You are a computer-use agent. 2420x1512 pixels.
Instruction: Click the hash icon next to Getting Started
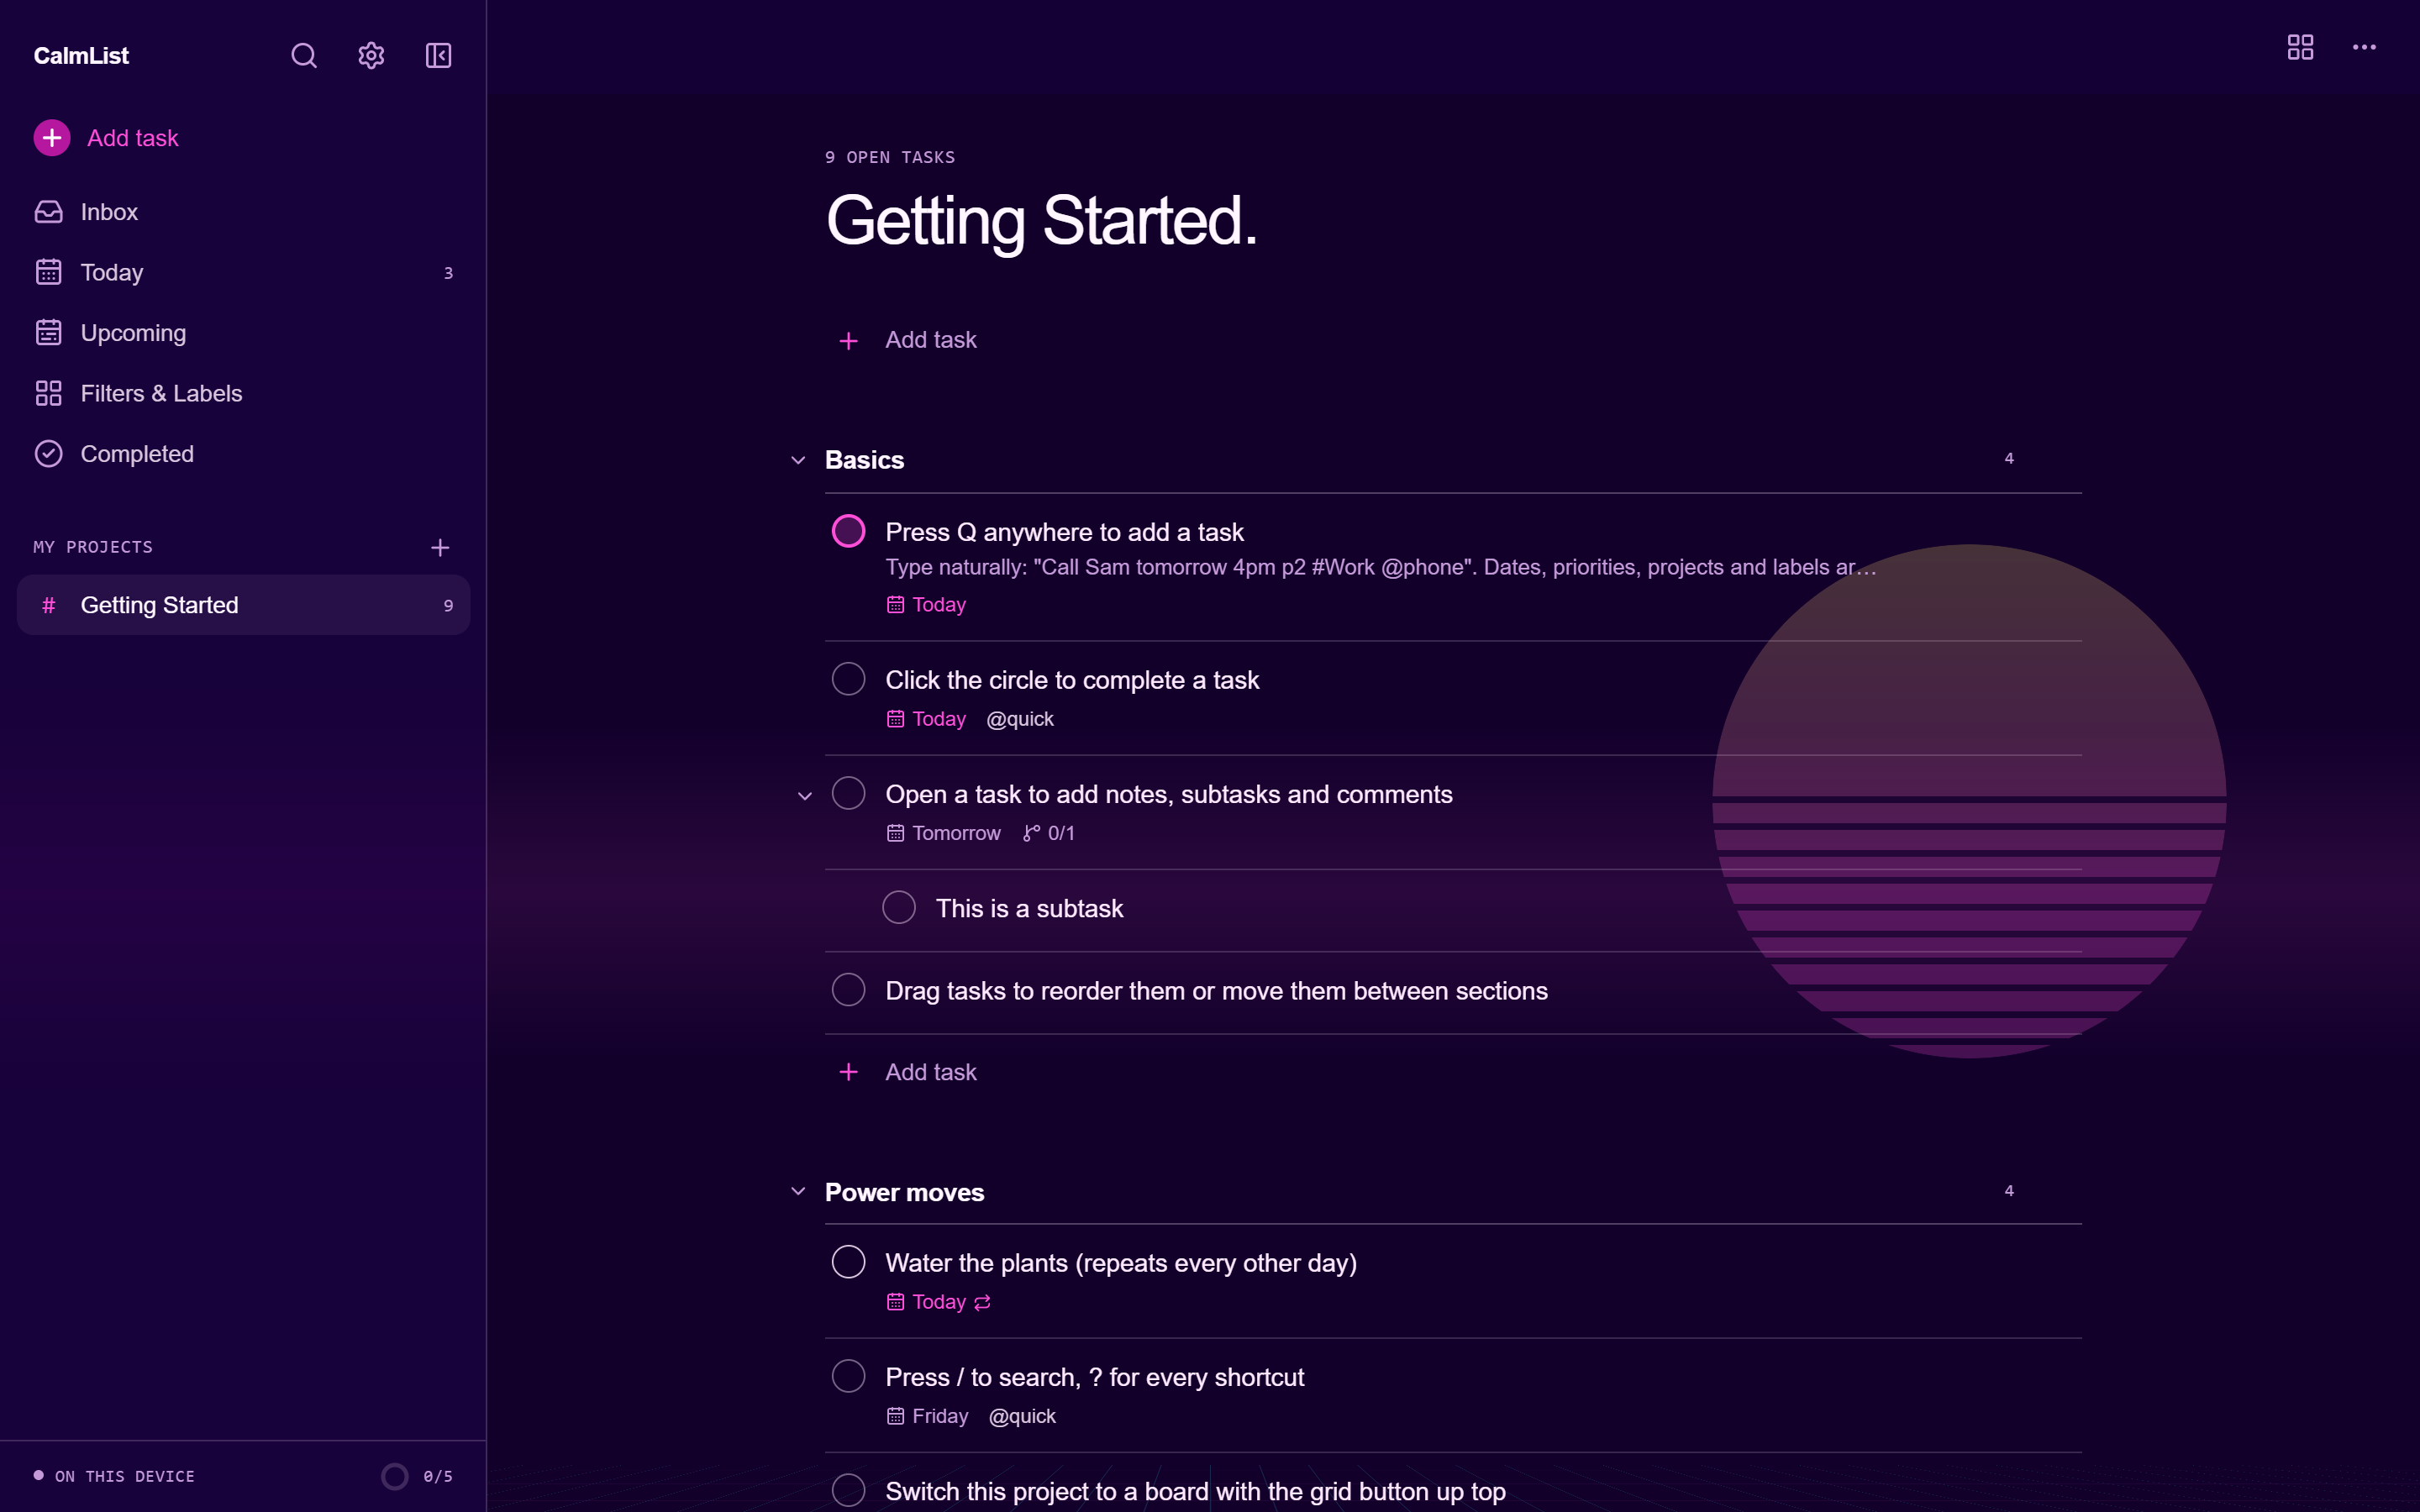coord(48,605)
